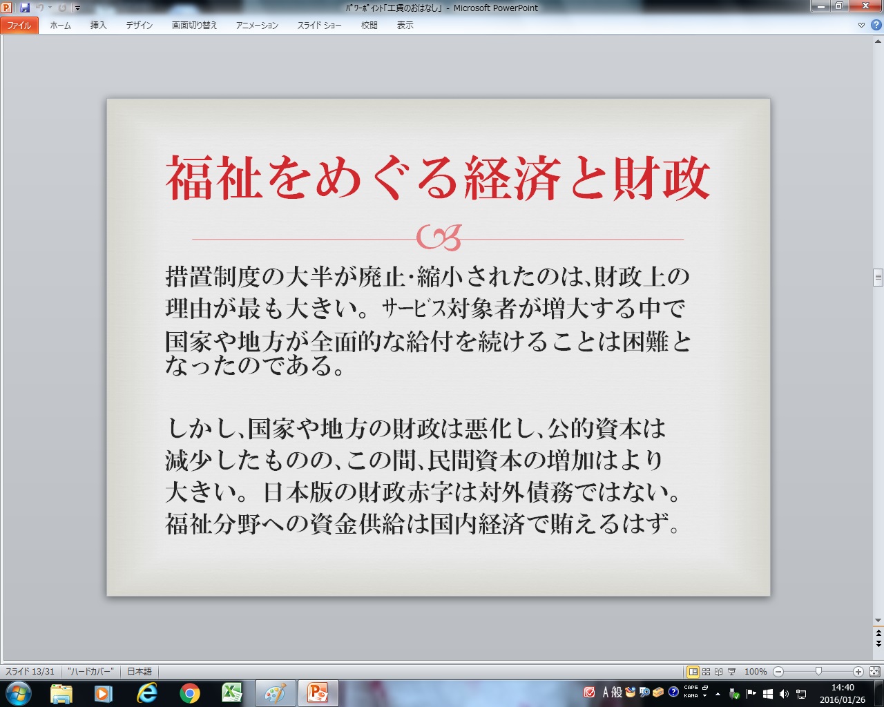Click the red checkmark tray icon
This screenshot has width=884, height=707.
click(x=590, y=693)
